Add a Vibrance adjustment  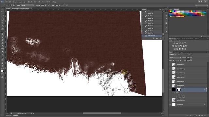click(185, 43)
